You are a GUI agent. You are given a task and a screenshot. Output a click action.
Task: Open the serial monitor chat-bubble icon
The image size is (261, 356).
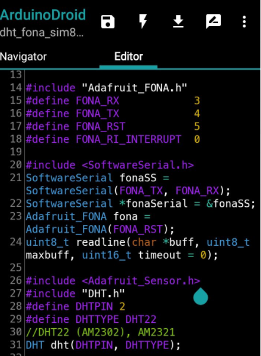point(214,21)
